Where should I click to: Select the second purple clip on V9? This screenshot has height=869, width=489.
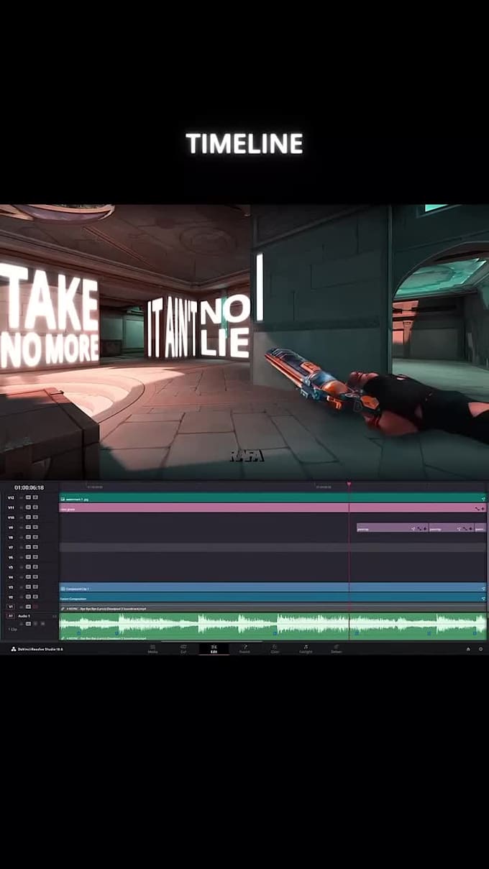[451, 528]
